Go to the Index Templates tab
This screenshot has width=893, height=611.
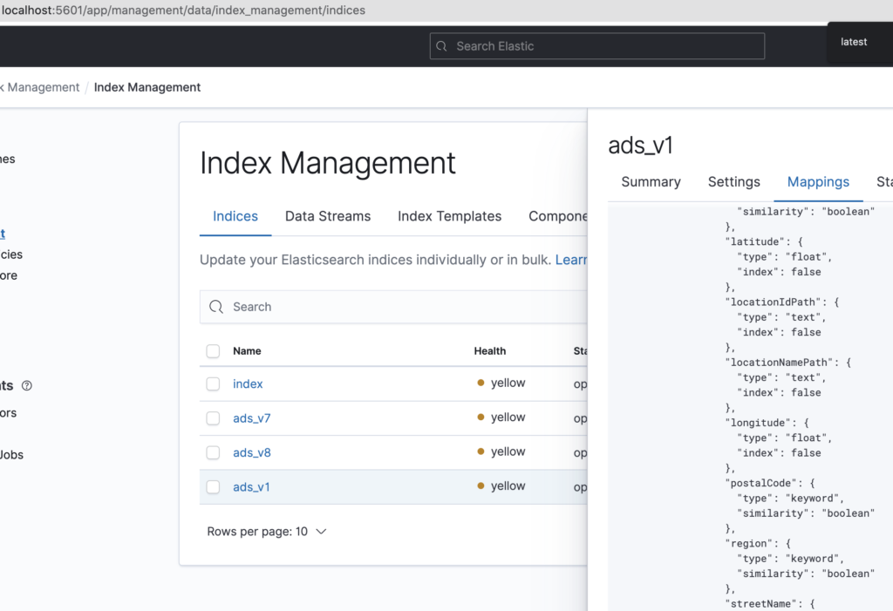point(449,216)
